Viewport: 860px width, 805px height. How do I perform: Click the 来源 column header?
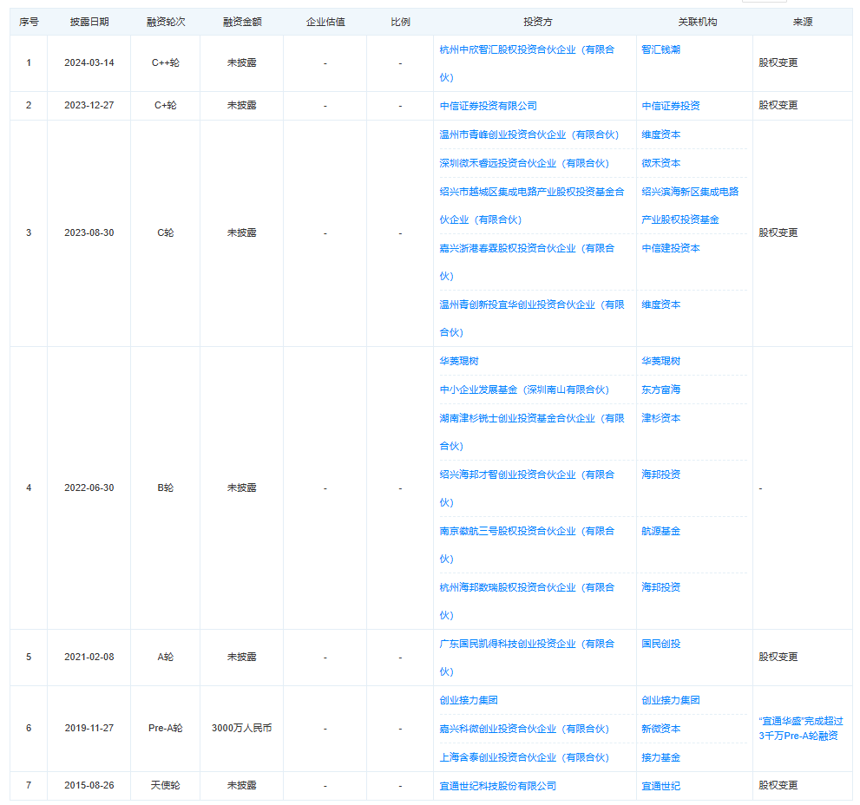coord(803,22)
